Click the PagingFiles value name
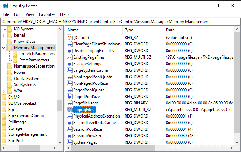 point(84,110)
